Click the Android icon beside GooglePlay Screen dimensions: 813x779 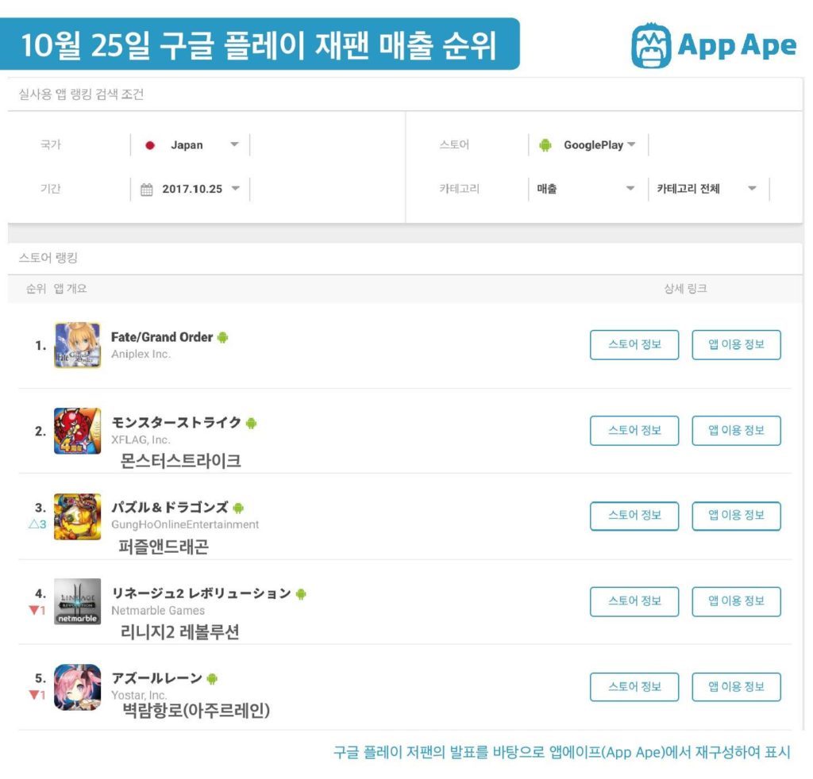point(545,145)
